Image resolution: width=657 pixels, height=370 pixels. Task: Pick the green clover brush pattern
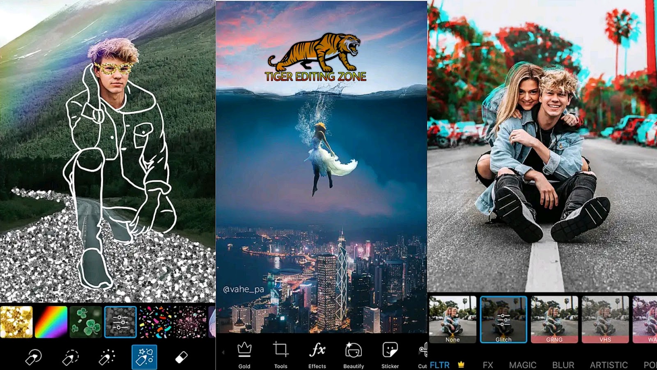[85, 322]
